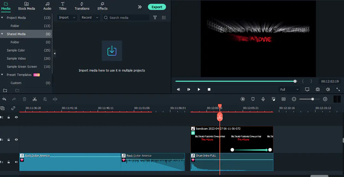Mute audio track 1 speaker
This screenshot has width=344, height=177.
16,162
